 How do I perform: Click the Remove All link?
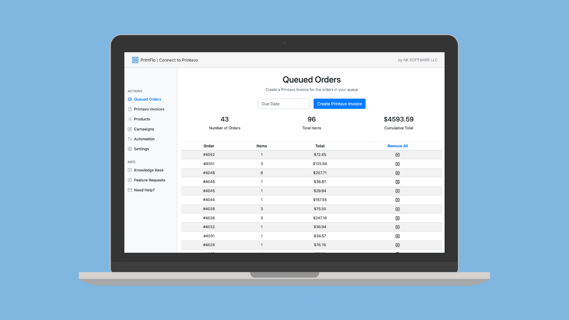coord(397,146)
